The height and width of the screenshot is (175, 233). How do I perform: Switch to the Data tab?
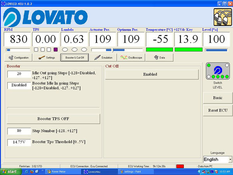[x=159, y=58]
